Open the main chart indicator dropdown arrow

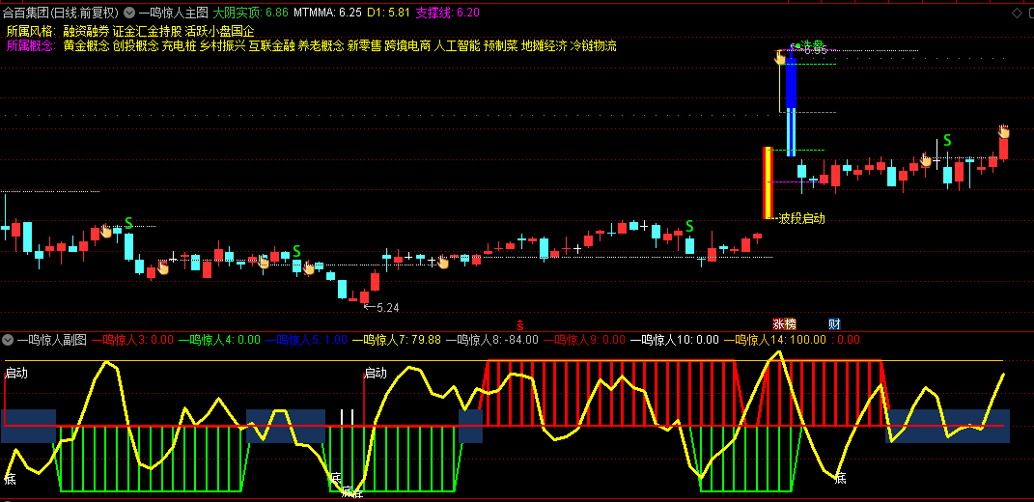point(129,13)
